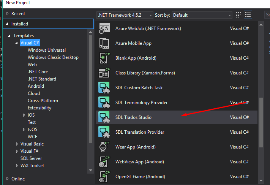Choose Wear App (Android) template name
This screenshot has width=270, height=185.
click(136, 147)
